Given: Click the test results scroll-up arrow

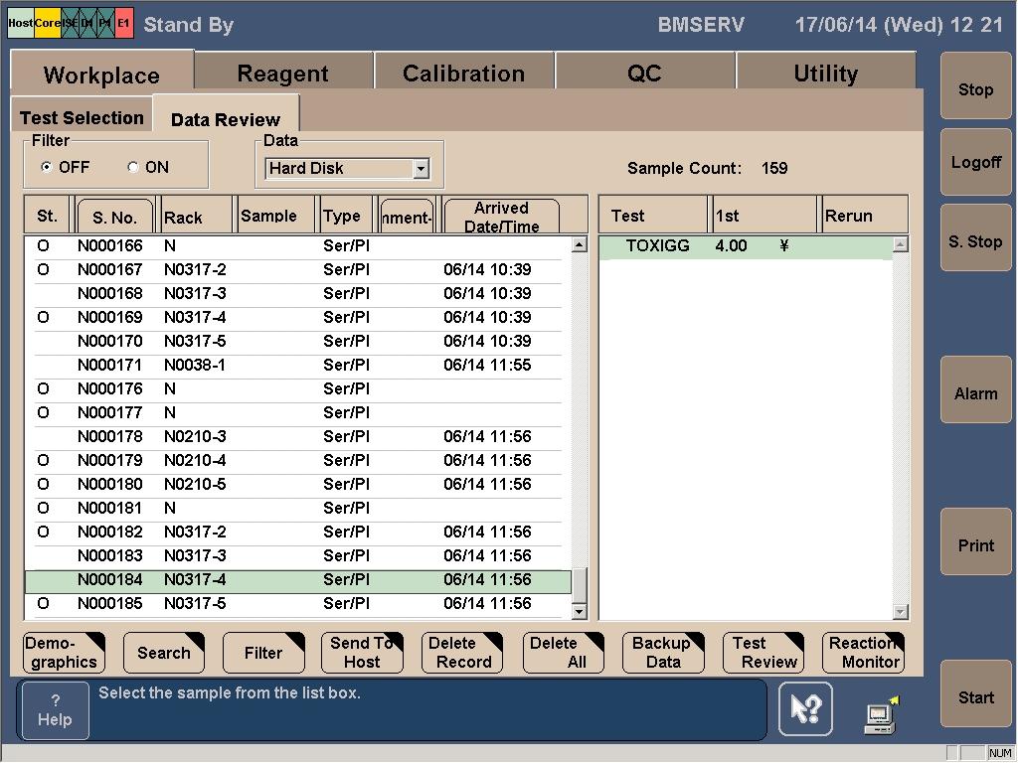Looking at the screenshot, I should tap(900, 244).
